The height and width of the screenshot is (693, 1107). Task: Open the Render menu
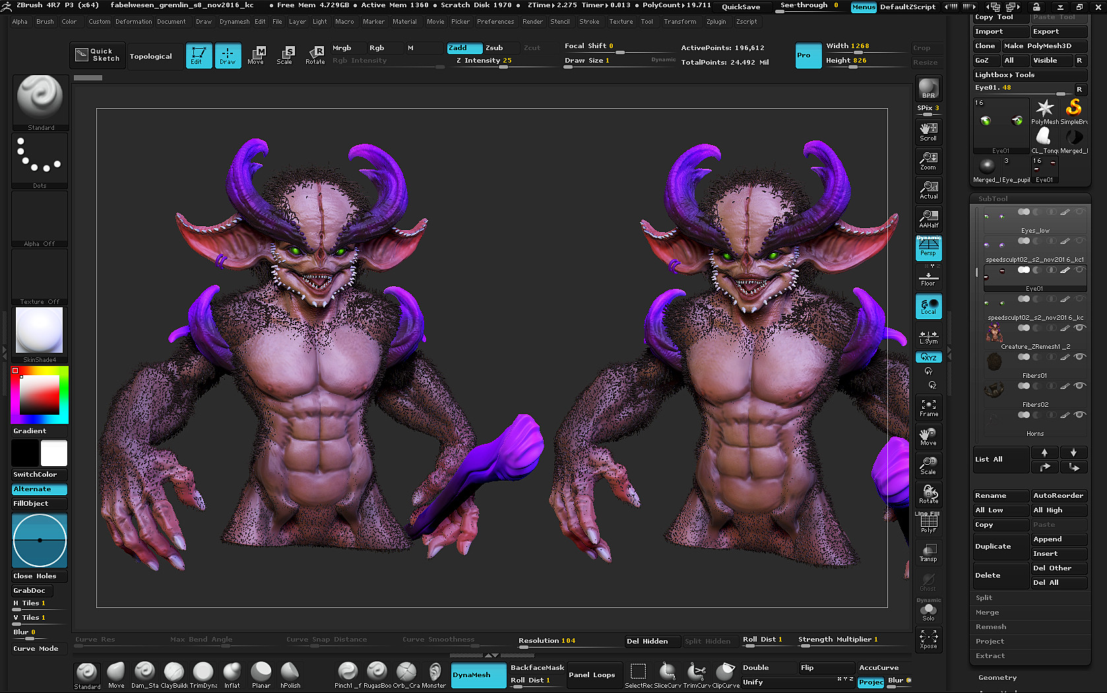532,22
